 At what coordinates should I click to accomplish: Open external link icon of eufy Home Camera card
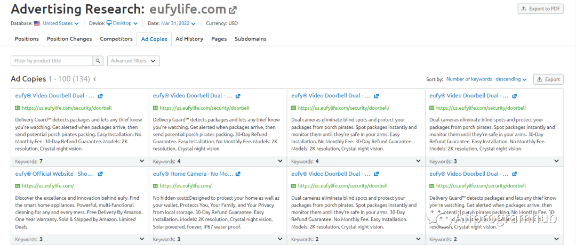point(238,174)
